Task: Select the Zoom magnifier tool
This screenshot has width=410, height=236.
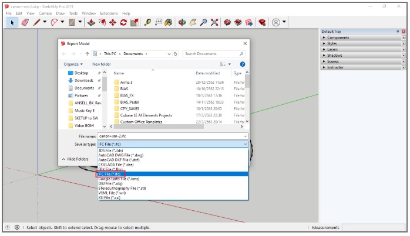Action: (203, 23)
